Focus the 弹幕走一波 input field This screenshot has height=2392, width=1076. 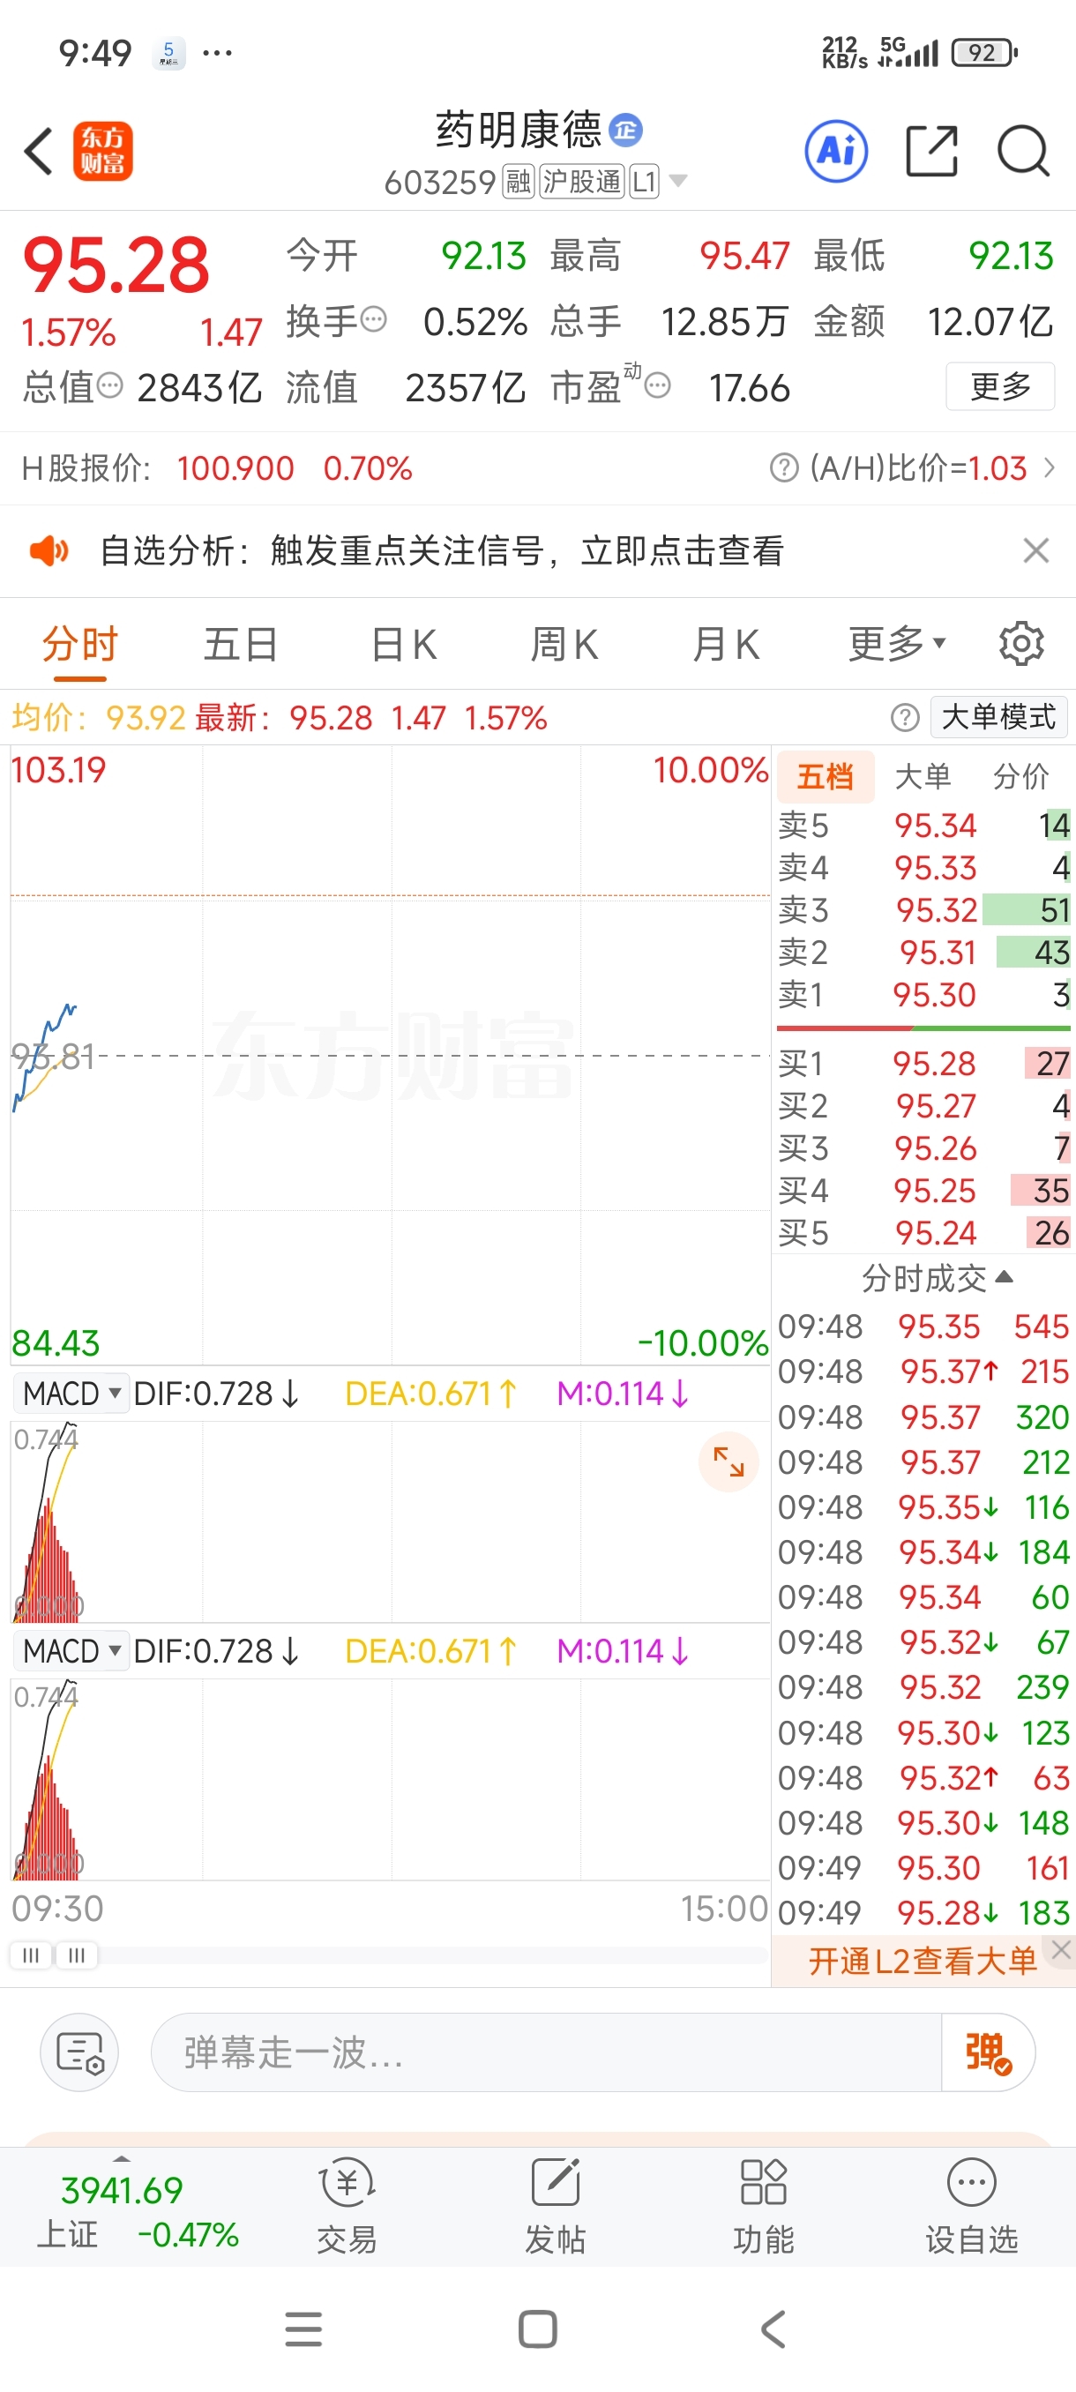tap(546, 2052)
